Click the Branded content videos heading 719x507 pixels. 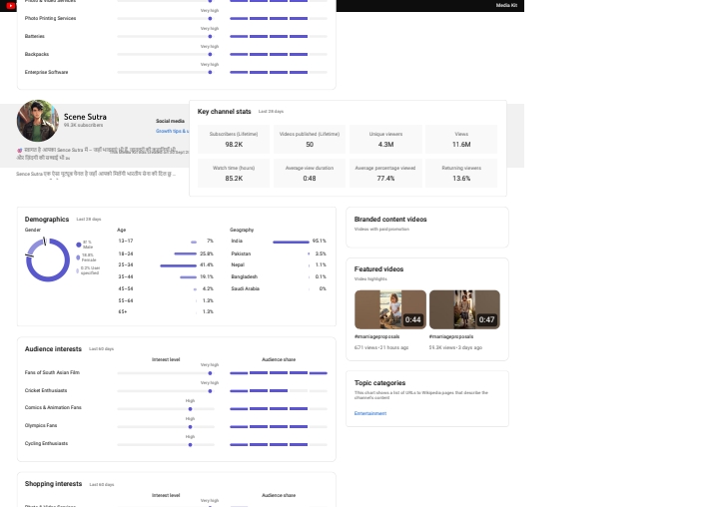click(x=390, y=219)
